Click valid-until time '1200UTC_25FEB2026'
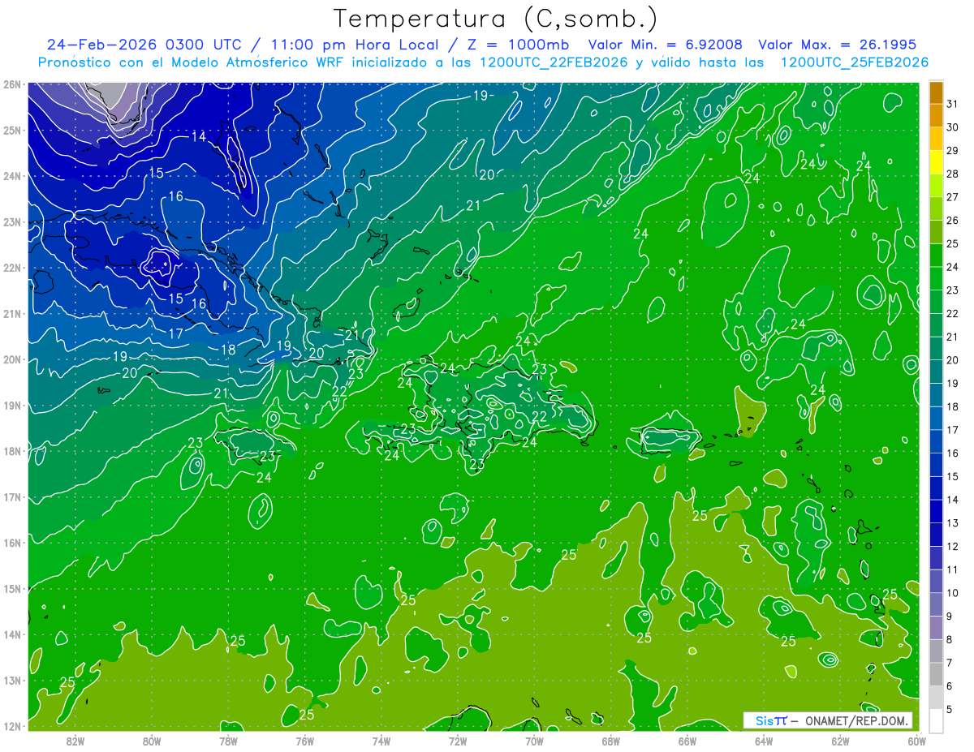The height and width of the screenshot is (752, 974). (x=855, y=62)
